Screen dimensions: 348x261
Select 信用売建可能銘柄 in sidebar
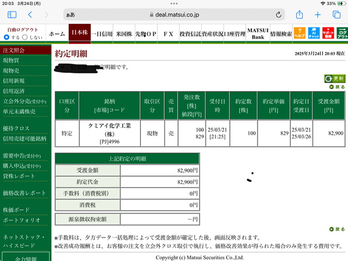click(x=26, y=139)
